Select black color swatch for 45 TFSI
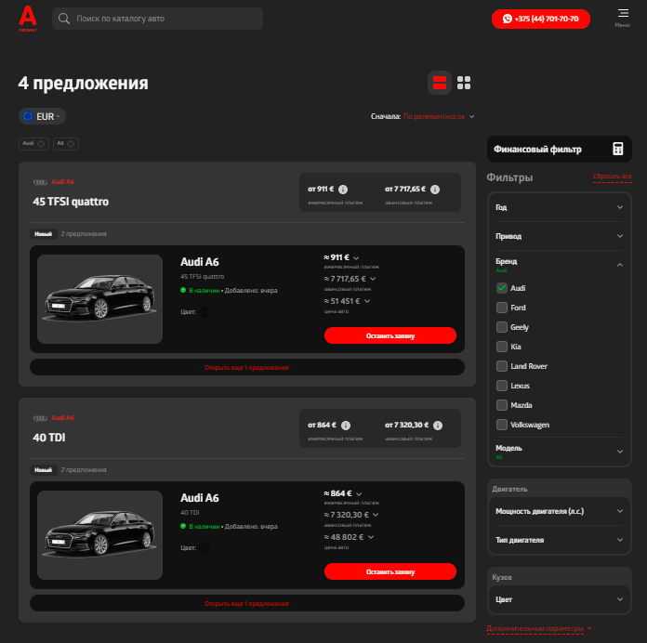This screenshot has height=643, width=647. coord(205,312)
